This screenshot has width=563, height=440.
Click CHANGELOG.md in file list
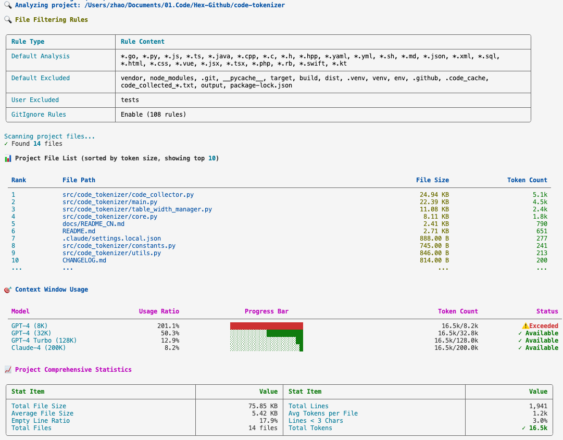[84, 260]
